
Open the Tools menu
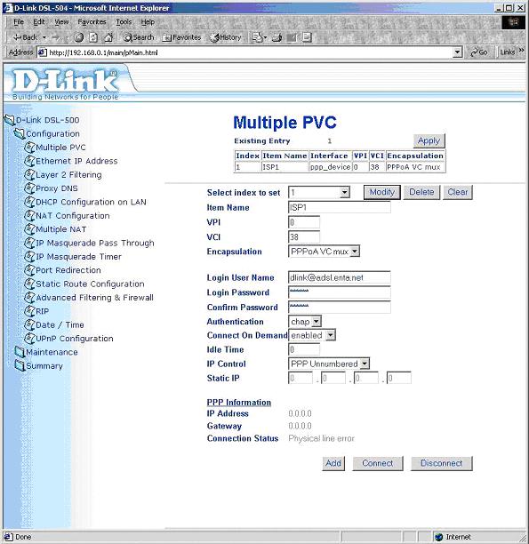pyautogui.click(x=124, y=22)
